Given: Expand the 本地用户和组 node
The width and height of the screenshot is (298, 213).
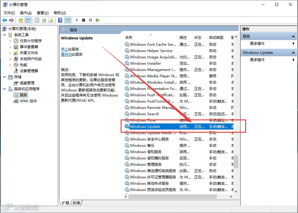Looking at the screenshot, I should (x=10, y=59).
